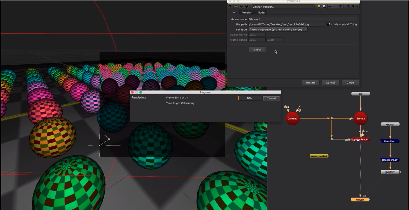This screenshot has width=409, height=210.
Task: Collapse the viewer_render1 properties with the triangle
Action: click(x=230, y=6)
